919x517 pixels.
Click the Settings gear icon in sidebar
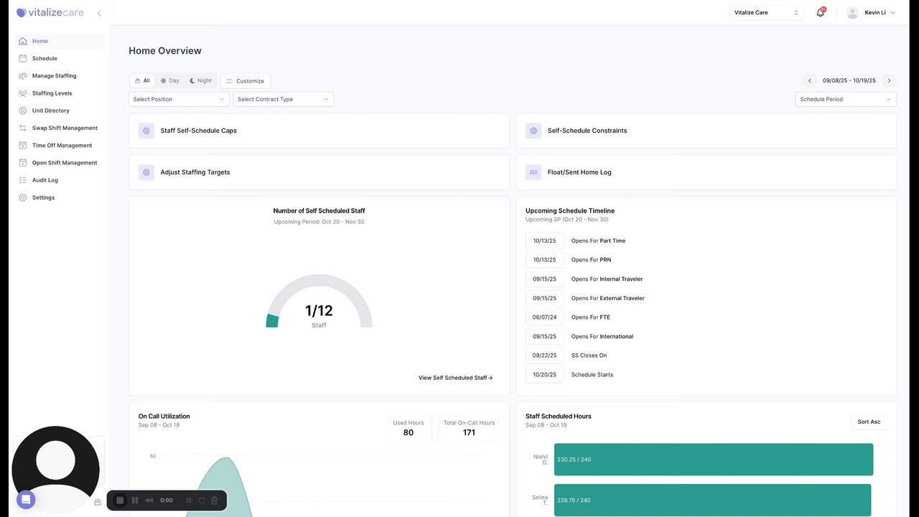(23, 197)
